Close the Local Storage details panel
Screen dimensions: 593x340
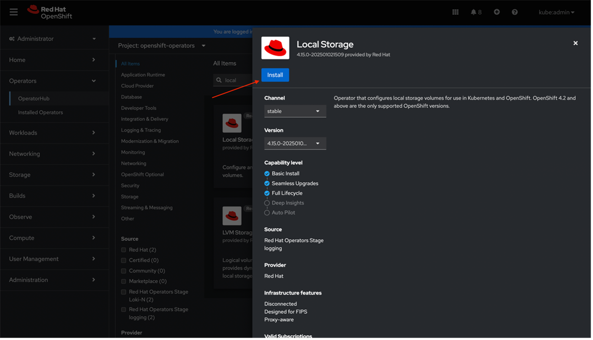pyautogui.click(x=575, y=43)
